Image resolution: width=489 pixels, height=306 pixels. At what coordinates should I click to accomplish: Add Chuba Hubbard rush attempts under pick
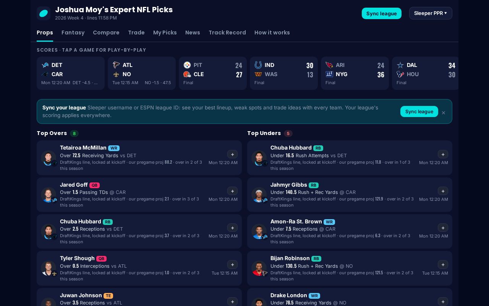coord(443,154)
